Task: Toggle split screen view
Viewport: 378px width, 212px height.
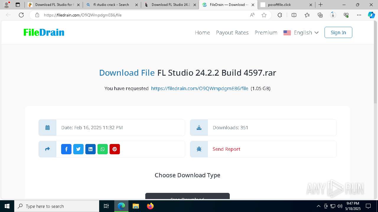Action: [x=294, y=15]
